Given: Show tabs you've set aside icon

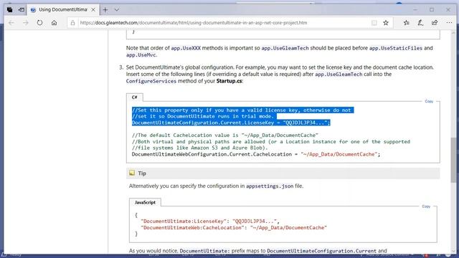Looking at the screenshot, I should [9, 9].
